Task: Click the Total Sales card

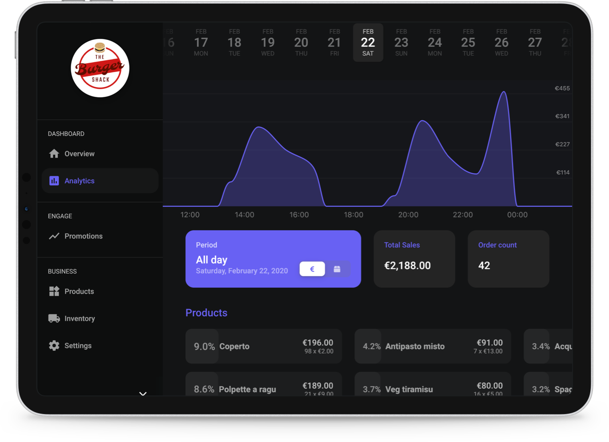Action: [414, 259]
